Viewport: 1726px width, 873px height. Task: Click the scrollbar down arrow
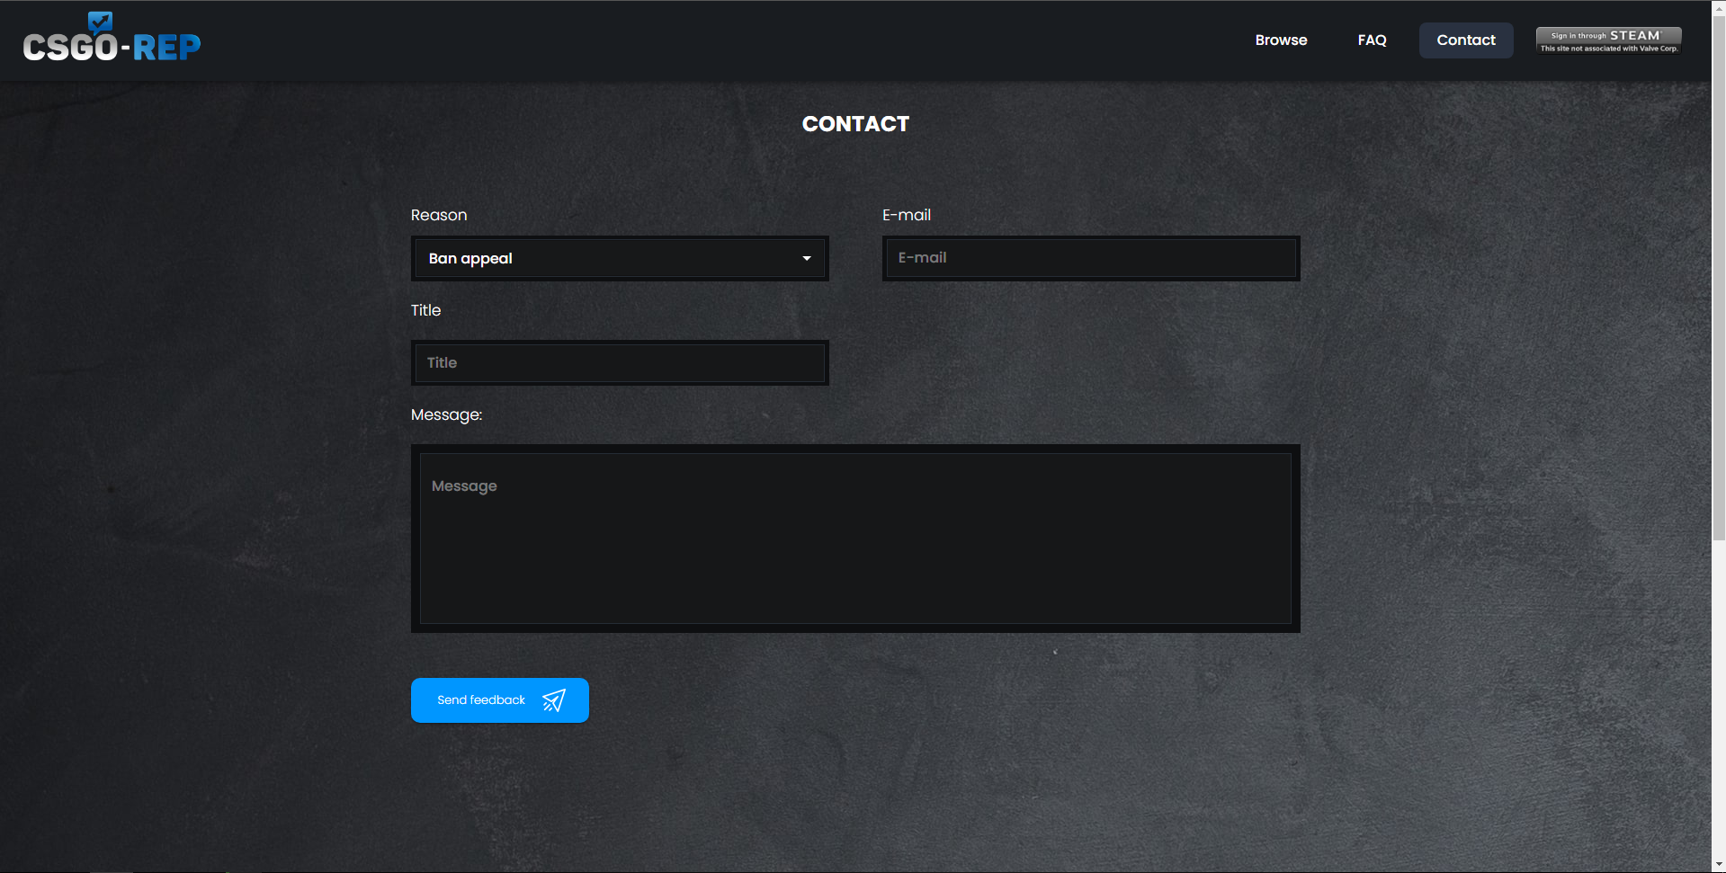(x=1718, y=865)
